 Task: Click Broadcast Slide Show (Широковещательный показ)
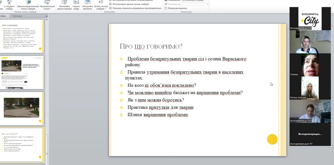click(x=28, y=5)
